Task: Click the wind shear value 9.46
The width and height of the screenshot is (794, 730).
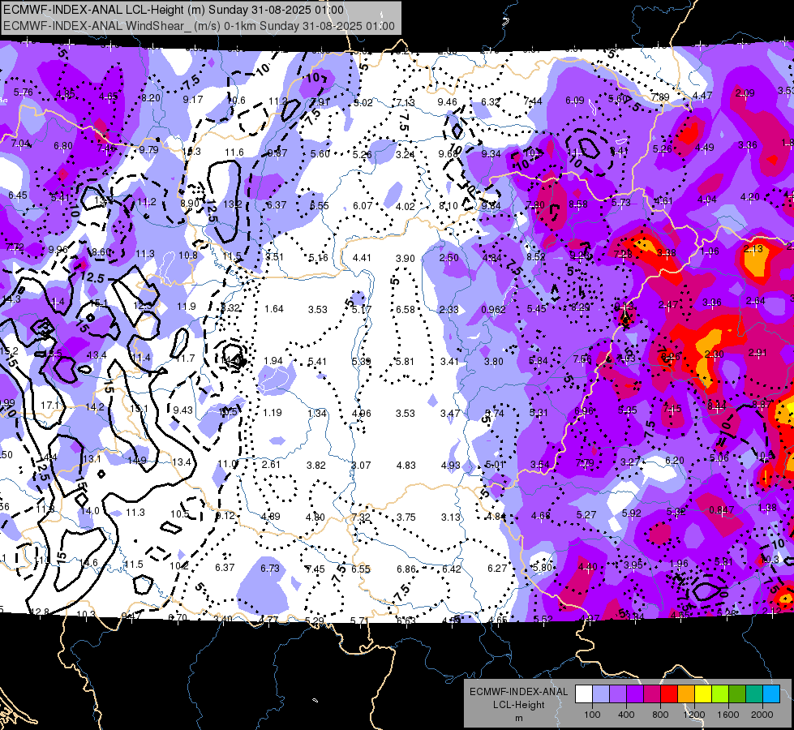Action: (447, 102)
